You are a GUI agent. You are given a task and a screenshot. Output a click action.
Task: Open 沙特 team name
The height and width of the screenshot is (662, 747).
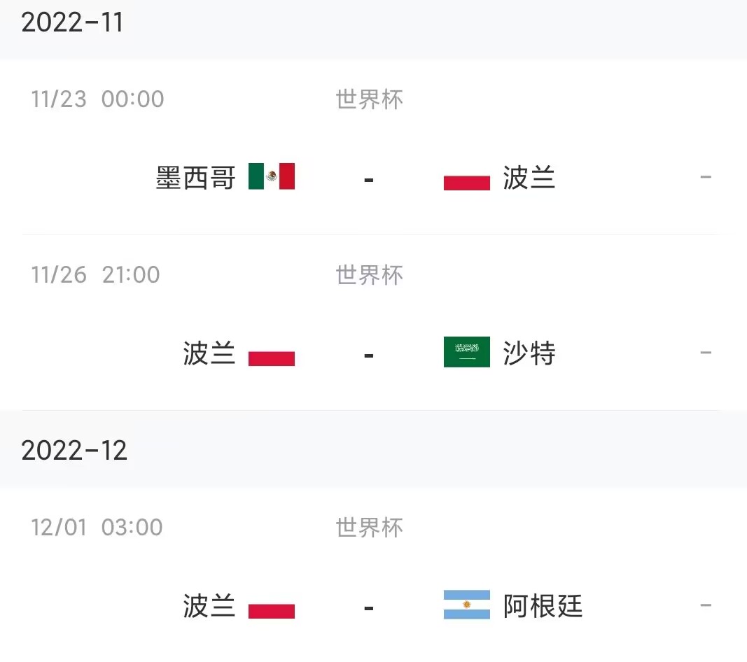click(529, 353)
